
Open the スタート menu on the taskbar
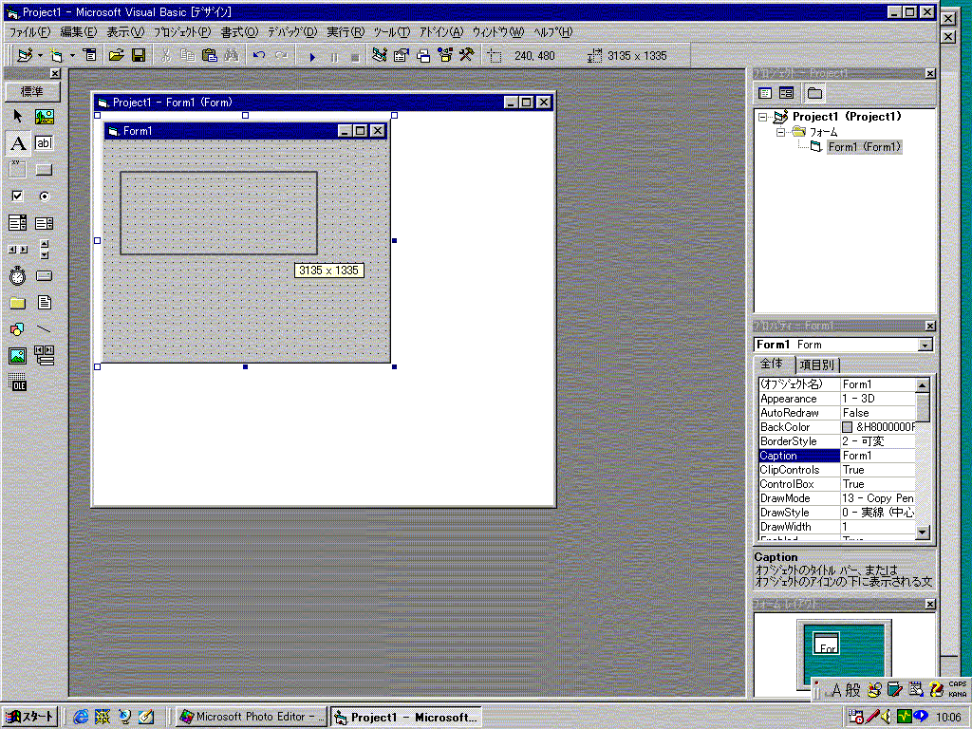pyautogui.click(x=29, y=718)
